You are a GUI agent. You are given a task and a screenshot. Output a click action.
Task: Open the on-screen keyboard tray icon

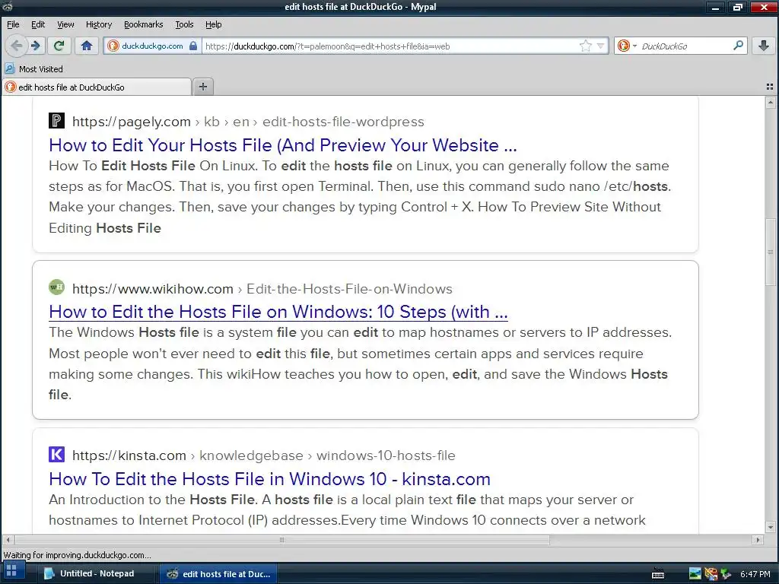pyautogui.click(x=658, y=573)
